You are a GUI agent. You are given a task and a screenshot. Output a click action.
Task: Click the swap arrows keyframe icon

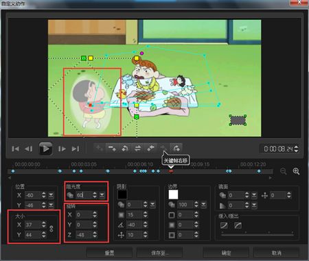(137, 149)
